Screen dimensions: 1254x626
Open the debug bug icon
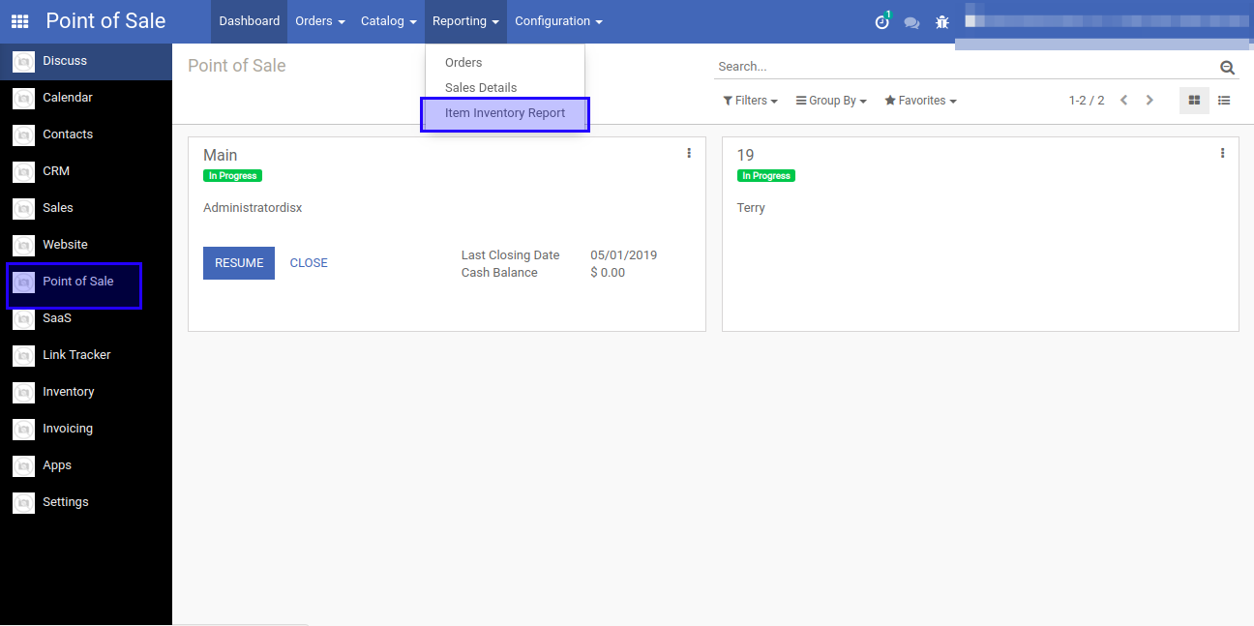[x=942, y=21]
